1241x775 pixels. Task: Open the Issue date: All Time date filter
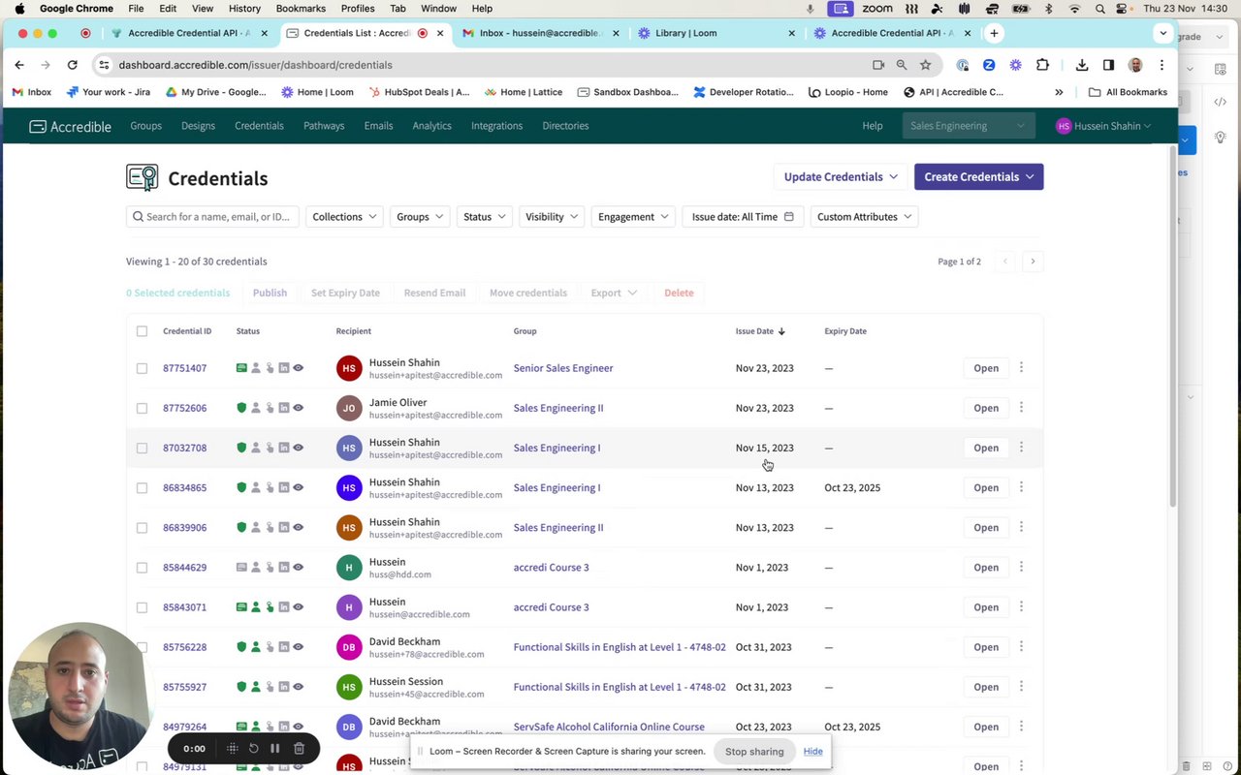[743, 217]
